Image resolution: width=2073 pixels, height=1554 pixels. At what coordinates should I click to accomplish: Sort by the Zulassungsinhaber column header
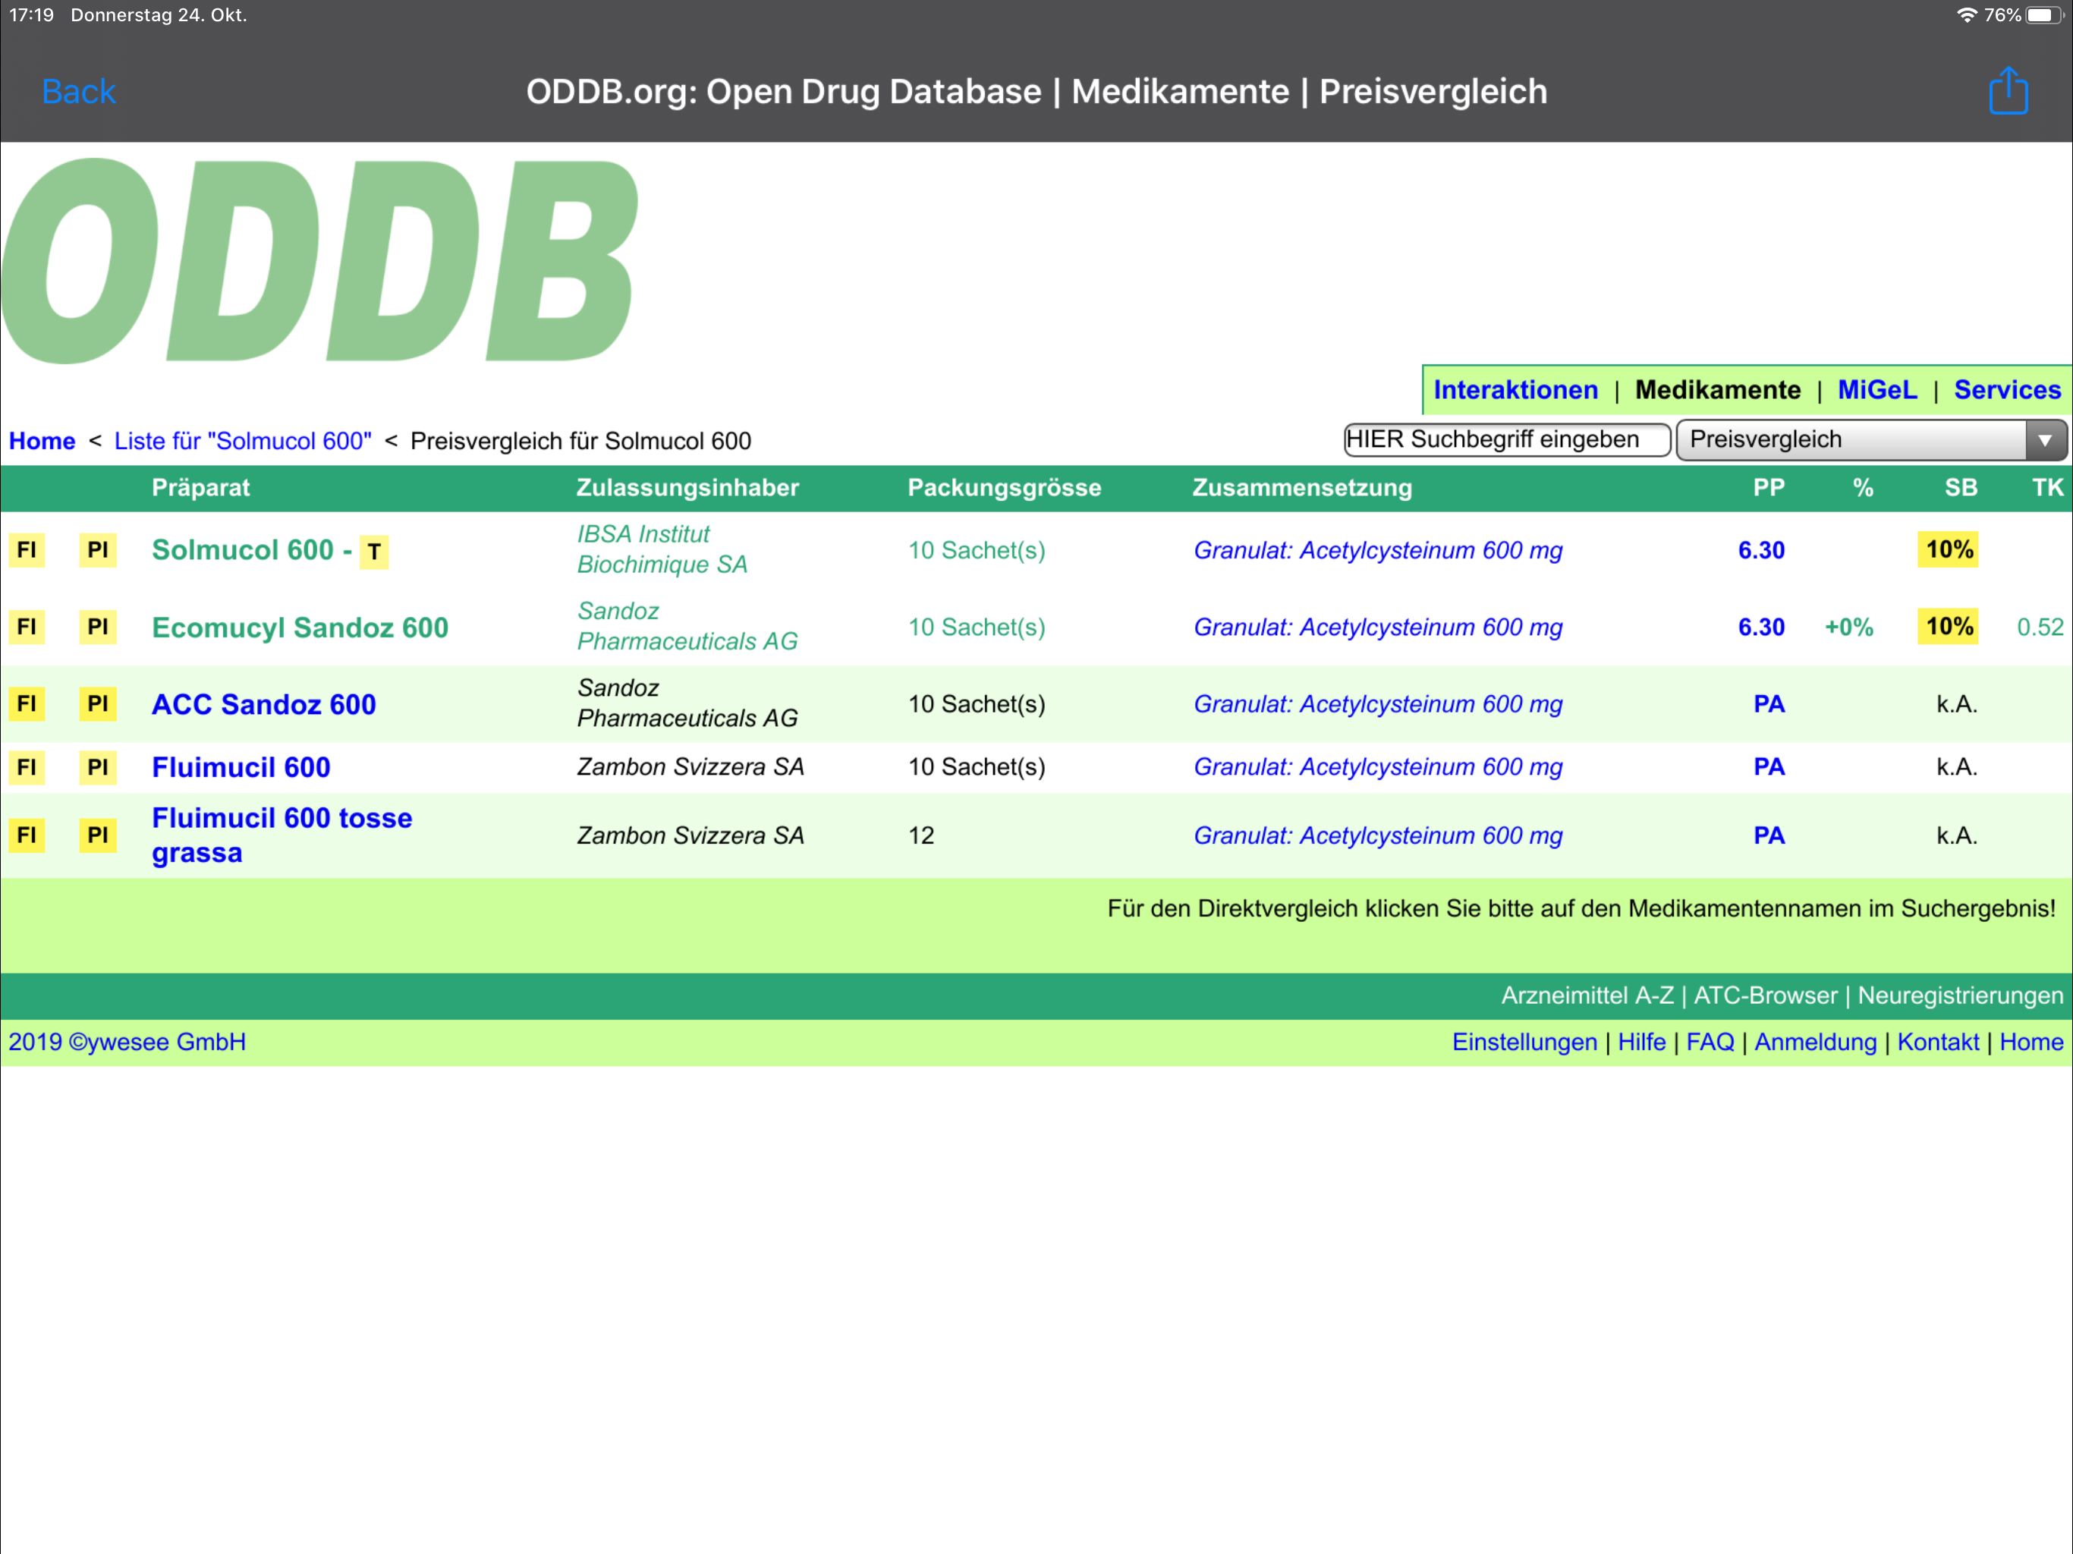coord(687,487)
